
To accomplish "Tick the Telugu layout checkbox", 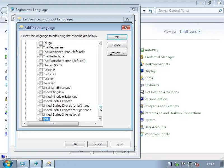I will 41,43.
